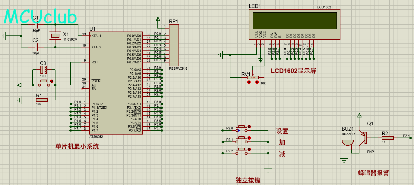Screen dimensions: 414x185
Task: Select capacitor C2 30pF symbol
Action: (36, 47)
